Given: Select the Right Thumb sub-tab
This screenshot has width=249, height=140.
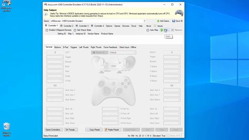Looking at the screenshot, I should tap(96, 47).
